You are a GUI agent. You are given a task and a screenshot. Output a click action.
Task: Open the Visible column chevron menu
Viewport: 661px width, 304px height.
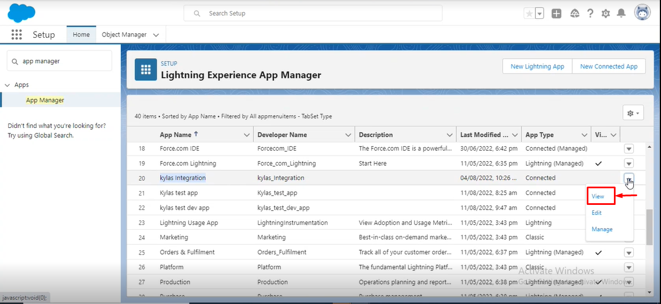613,135
